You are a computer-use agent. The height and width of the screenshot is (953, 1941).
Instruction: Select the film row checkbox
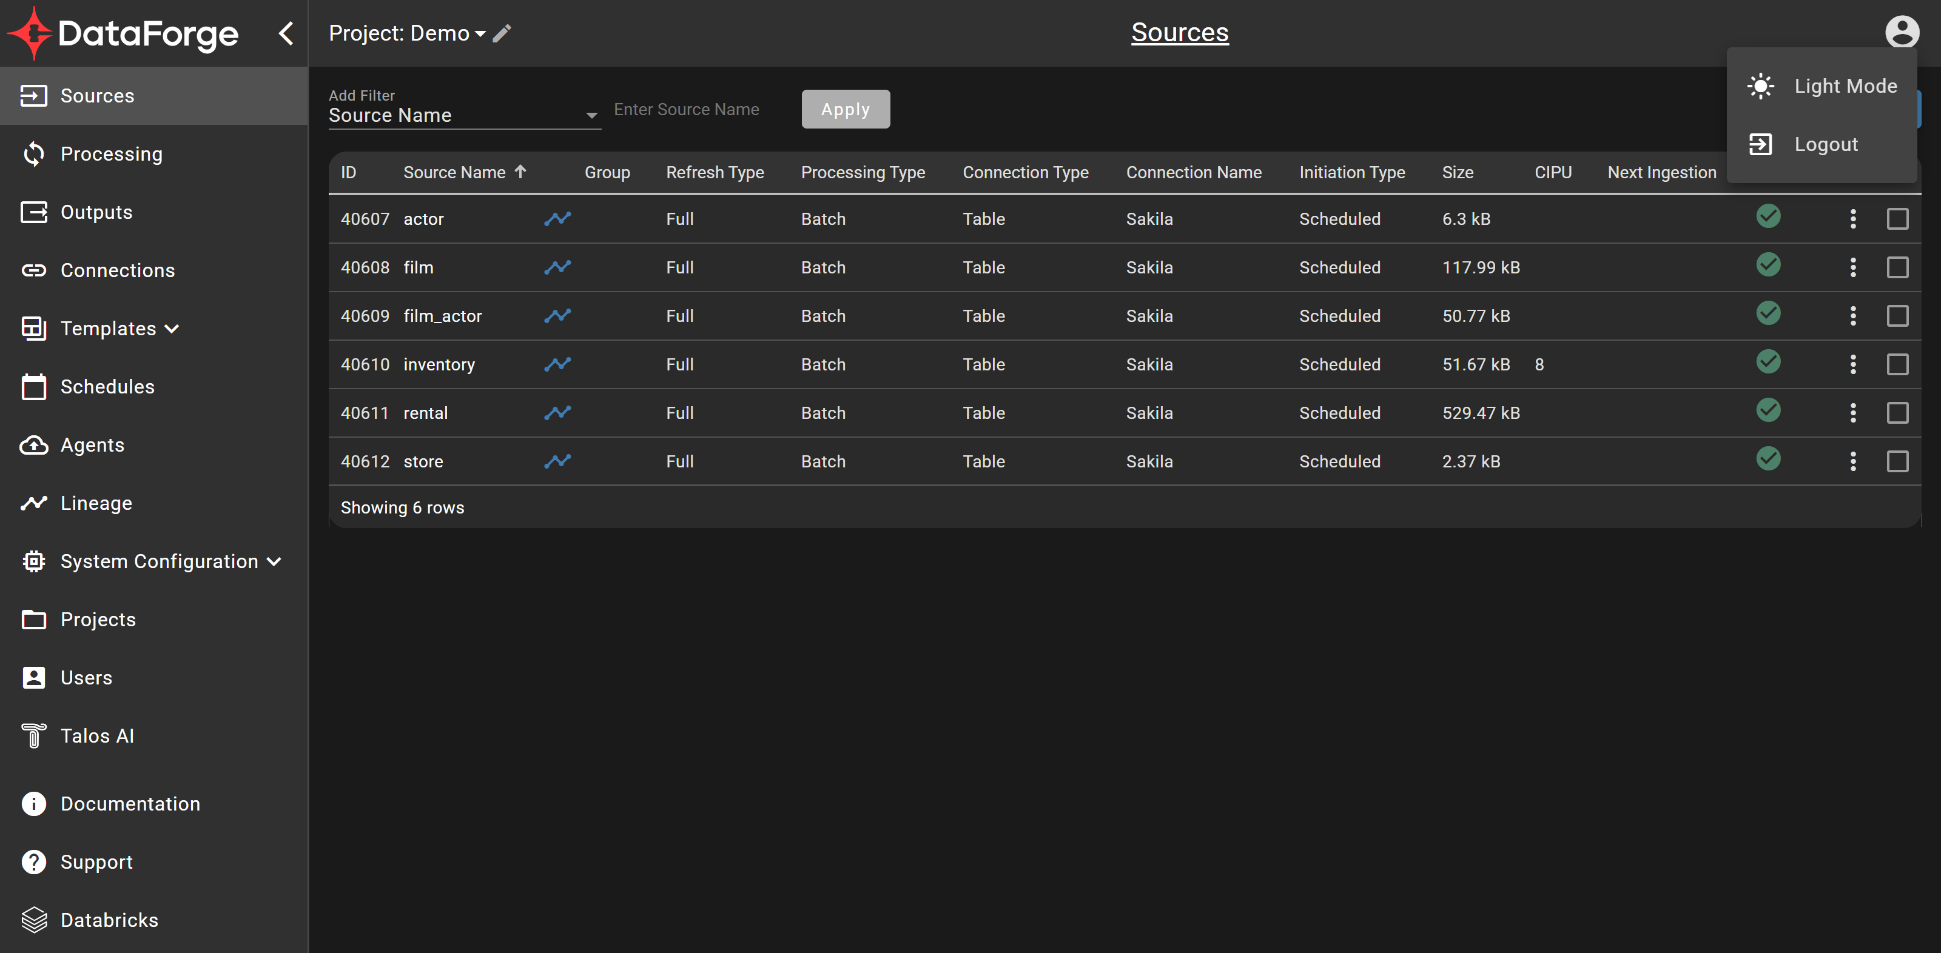tap(1897, 267)
